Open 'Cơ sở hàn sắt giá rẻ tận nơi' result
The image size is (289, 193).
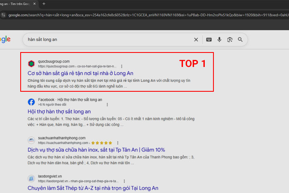coord(81,73)
